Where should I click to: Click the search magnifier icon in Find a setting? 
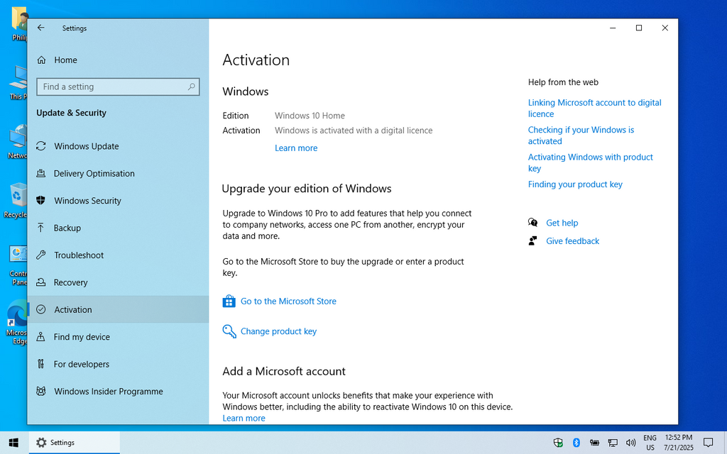[191, 87]
